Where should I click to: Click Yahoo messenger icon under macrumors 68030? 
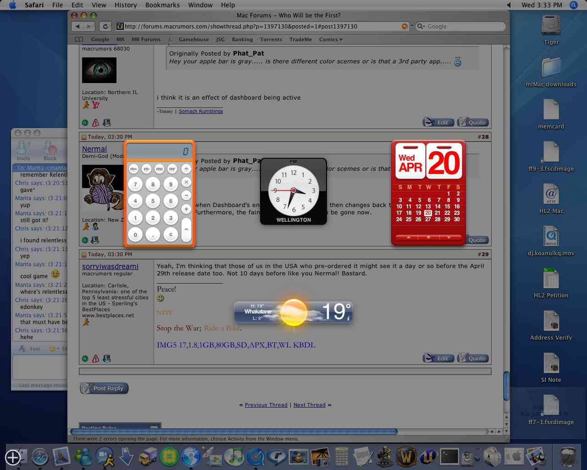click(95, 105)
